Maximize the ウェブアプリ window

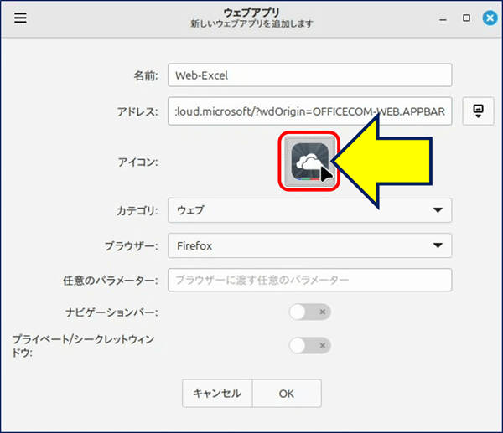click(x=466, y=18)
